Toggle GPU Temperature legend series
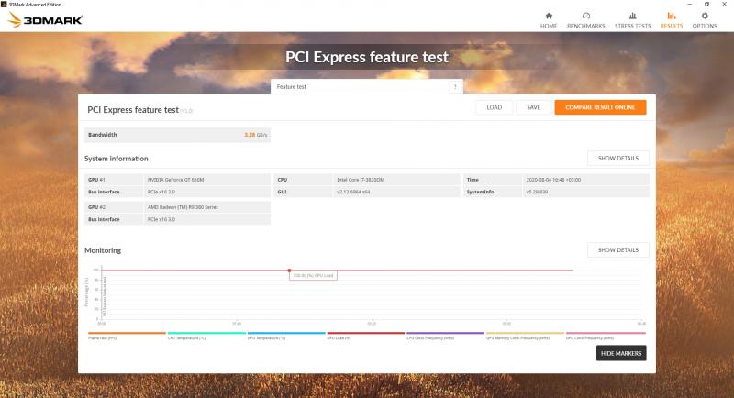 [286, 336]
